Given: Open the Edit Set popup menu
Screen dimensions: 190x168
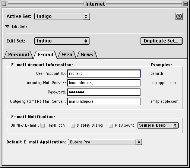Looking at the screenshot, I should pyautogui.click(x=62, y=41).
